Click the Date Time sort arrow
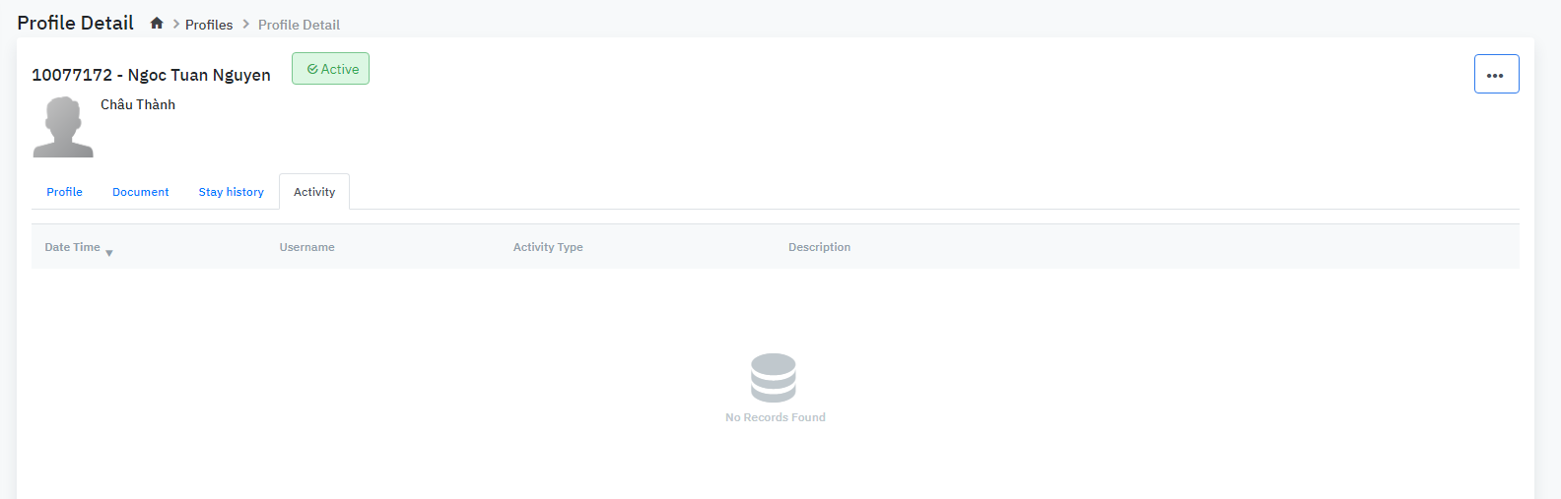This screenshot has width=1561, height=499. pyautogui.click(x=109, y=253)
